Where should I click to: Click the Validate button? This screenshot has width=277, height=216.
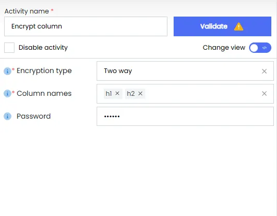tap(222, 26)
